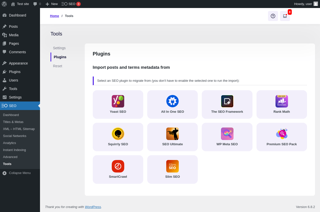Click the Yoast SEO logo icon

pyautogui.click(x=118, y=101)
